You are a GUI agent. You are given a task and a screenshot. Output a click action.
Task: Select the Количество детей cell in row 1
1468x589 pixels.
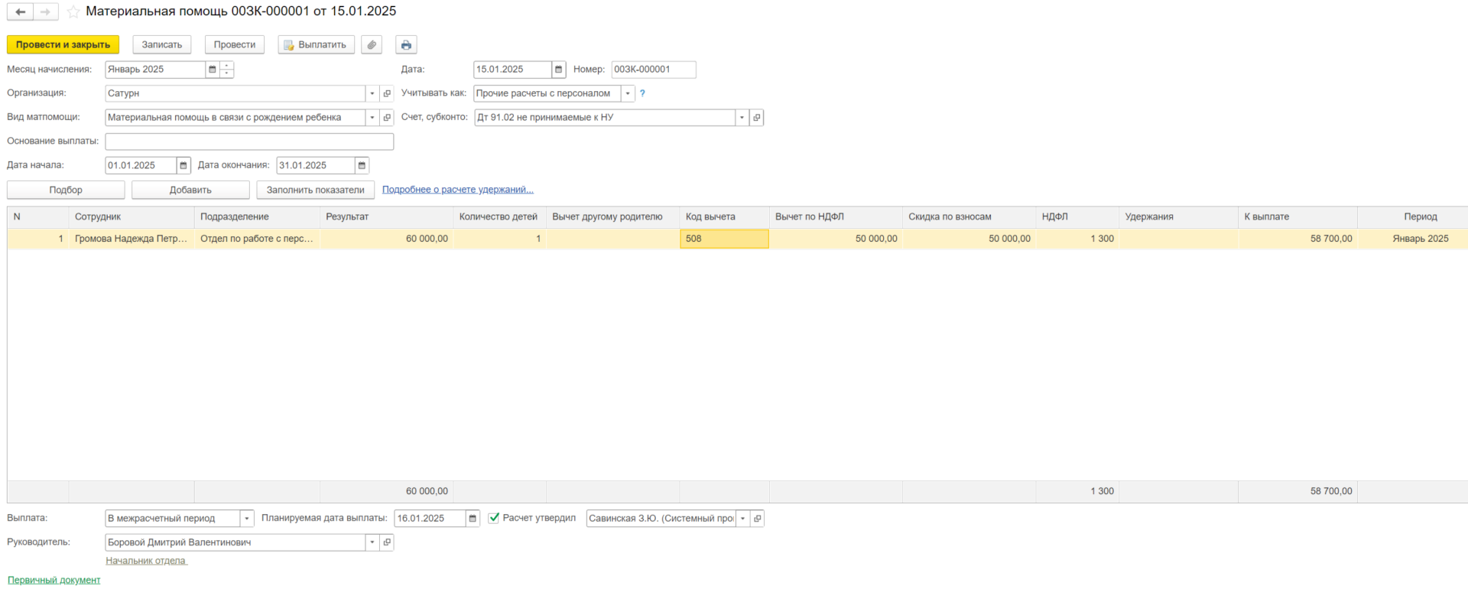tap(499, 239)
